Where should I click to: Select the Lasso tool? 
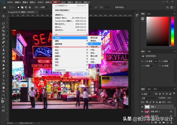4,23
